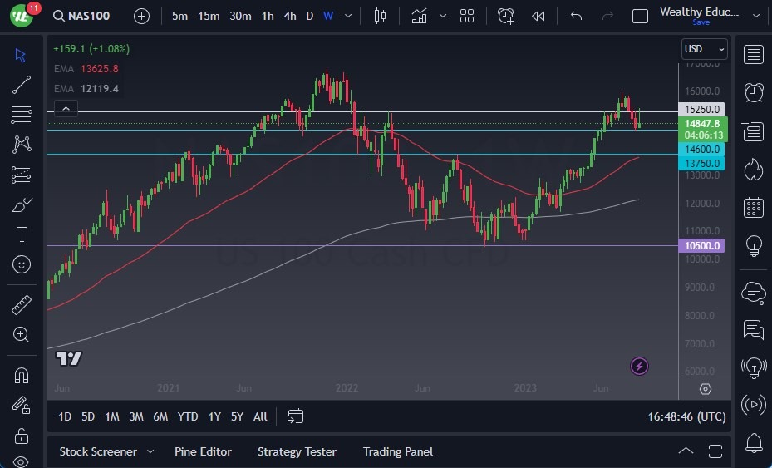Expand the Stock Screener dropdown arrow
Screen dimensions: 772x468
tap(150, 451)
